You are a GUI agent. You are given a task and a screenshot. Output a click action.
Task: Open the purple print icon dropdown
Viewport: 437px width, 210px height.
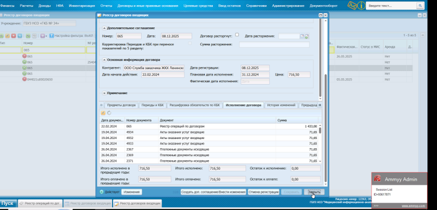[x=43, y=36]
